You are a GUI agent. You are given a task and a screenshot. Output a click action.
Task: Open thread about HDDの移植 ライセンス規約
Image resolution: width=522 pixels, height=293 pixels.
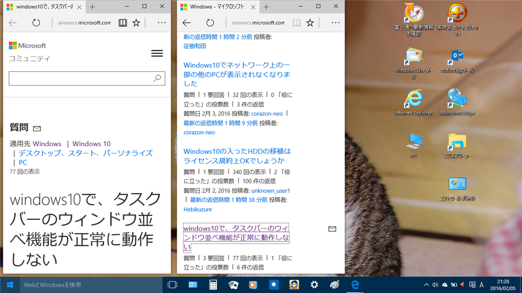[237, 156]
